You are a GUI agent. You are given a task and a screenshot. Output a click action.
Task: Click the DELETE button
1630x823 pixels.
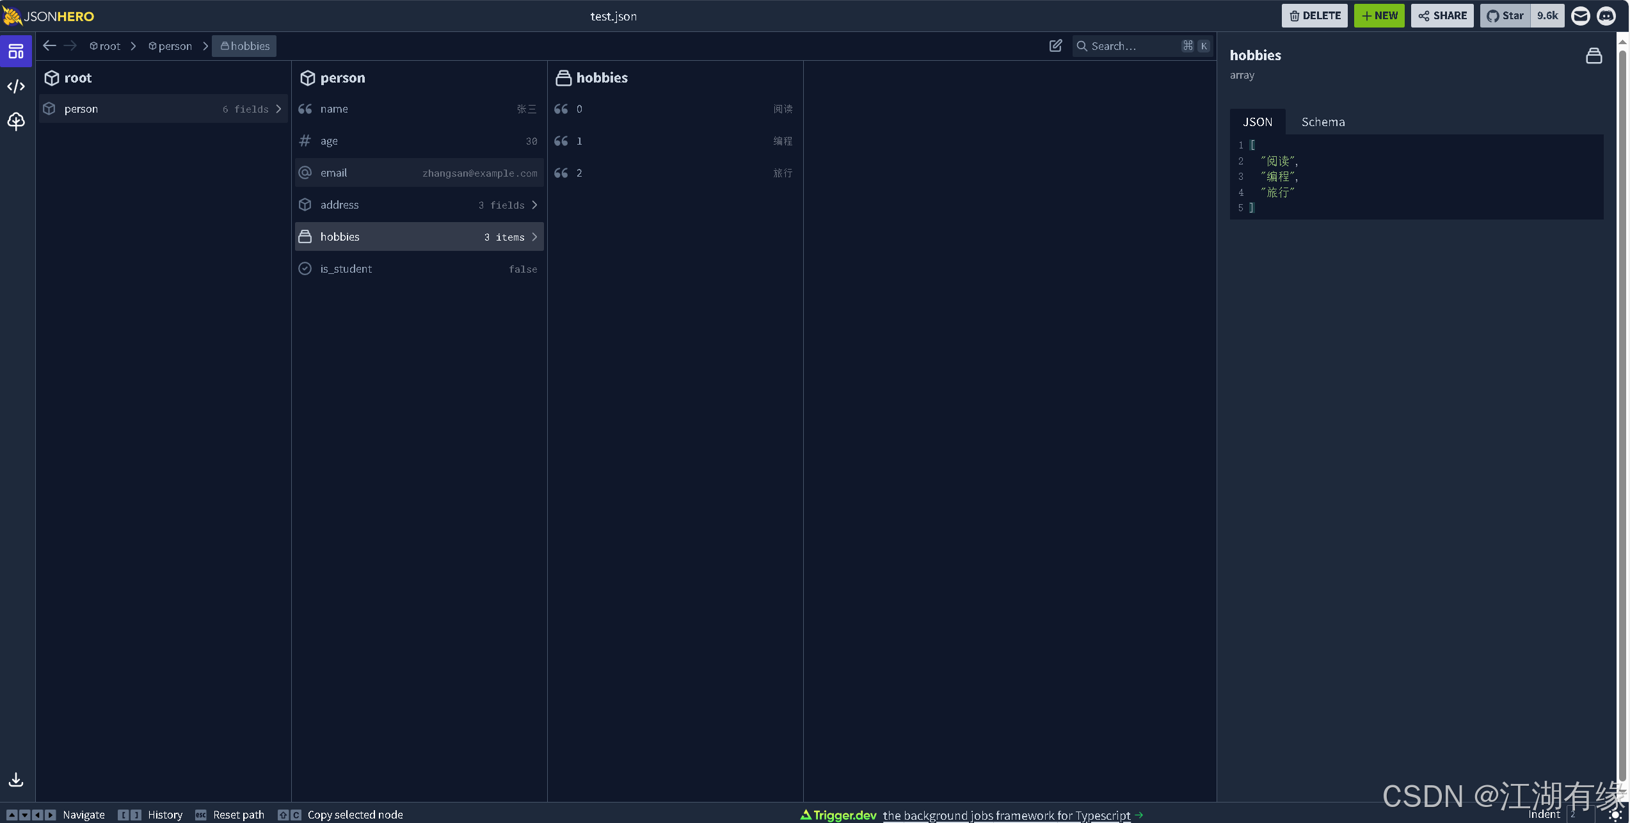point(1314,16)
